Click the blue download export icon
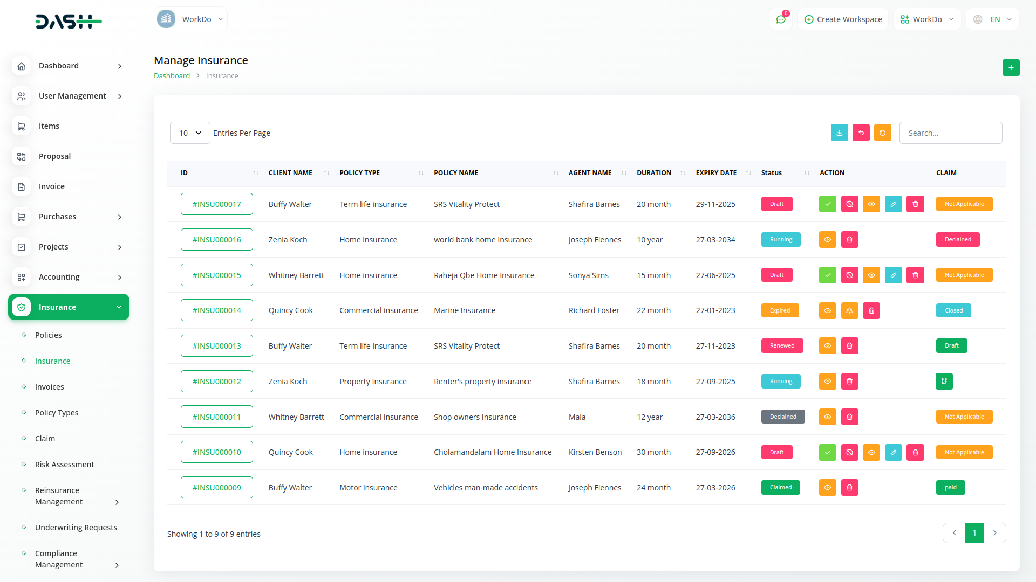 839,133
